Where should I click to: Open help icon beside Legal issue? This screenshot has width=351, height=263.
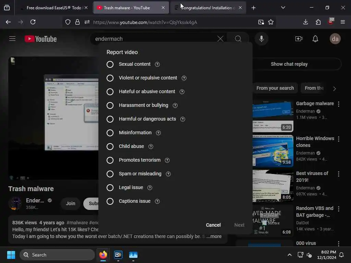[x=150, y=188]
